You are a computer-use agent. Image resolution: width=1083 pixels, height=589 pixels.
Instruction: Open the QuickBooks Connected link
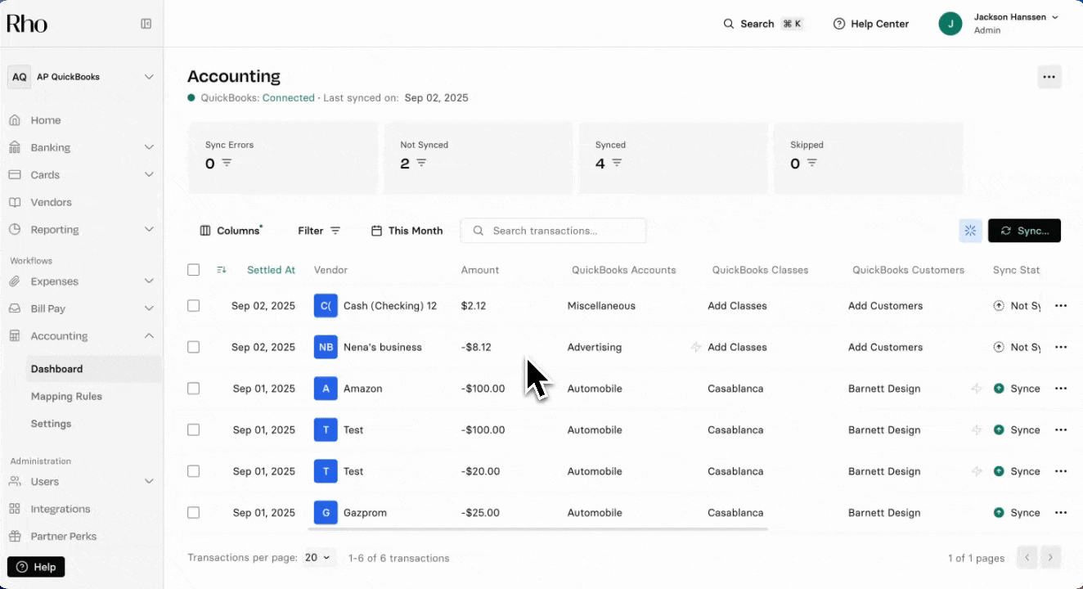(289, 97)
